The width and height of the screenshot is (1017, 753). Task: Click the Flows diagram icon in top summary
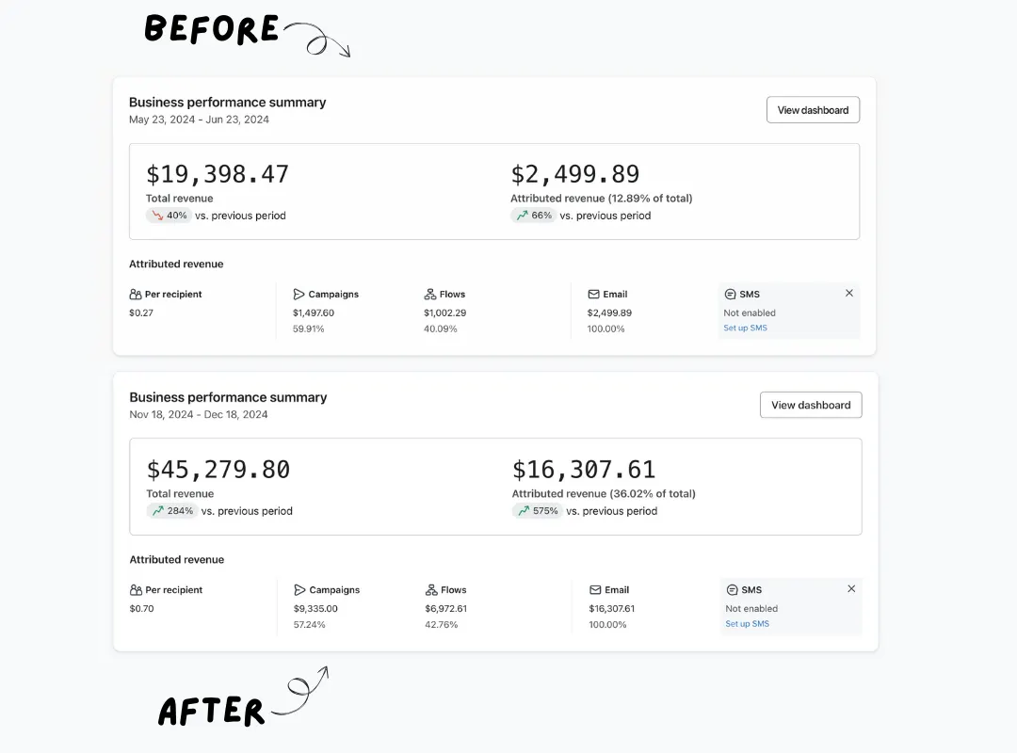click(x=430, y=294)
